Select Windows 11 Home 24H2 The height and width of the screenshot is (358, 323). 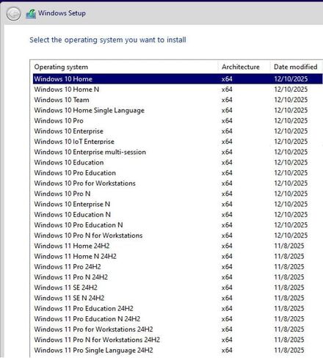click(x=178, y=246)
